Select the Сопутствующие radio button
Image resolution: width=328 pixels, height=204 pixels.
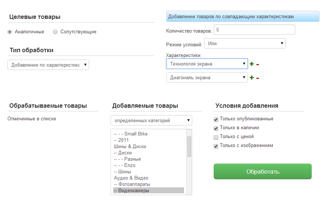[x=55, y=32]
